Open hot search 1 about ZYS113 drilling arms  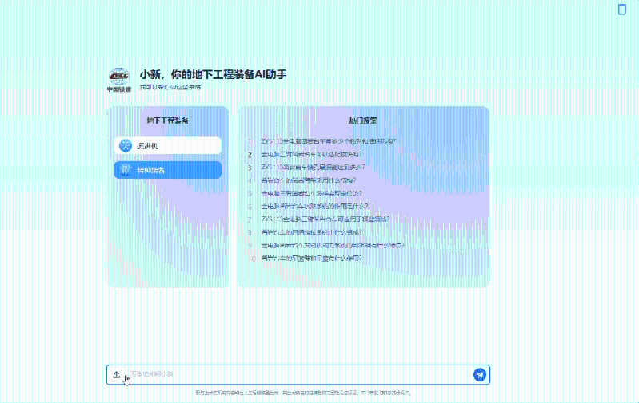click(x=329, y=141)
